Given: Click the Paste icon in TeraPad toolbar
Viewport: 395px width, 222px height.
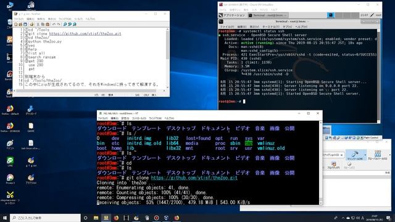Looking at the screenshot, I should pos(48,24).
